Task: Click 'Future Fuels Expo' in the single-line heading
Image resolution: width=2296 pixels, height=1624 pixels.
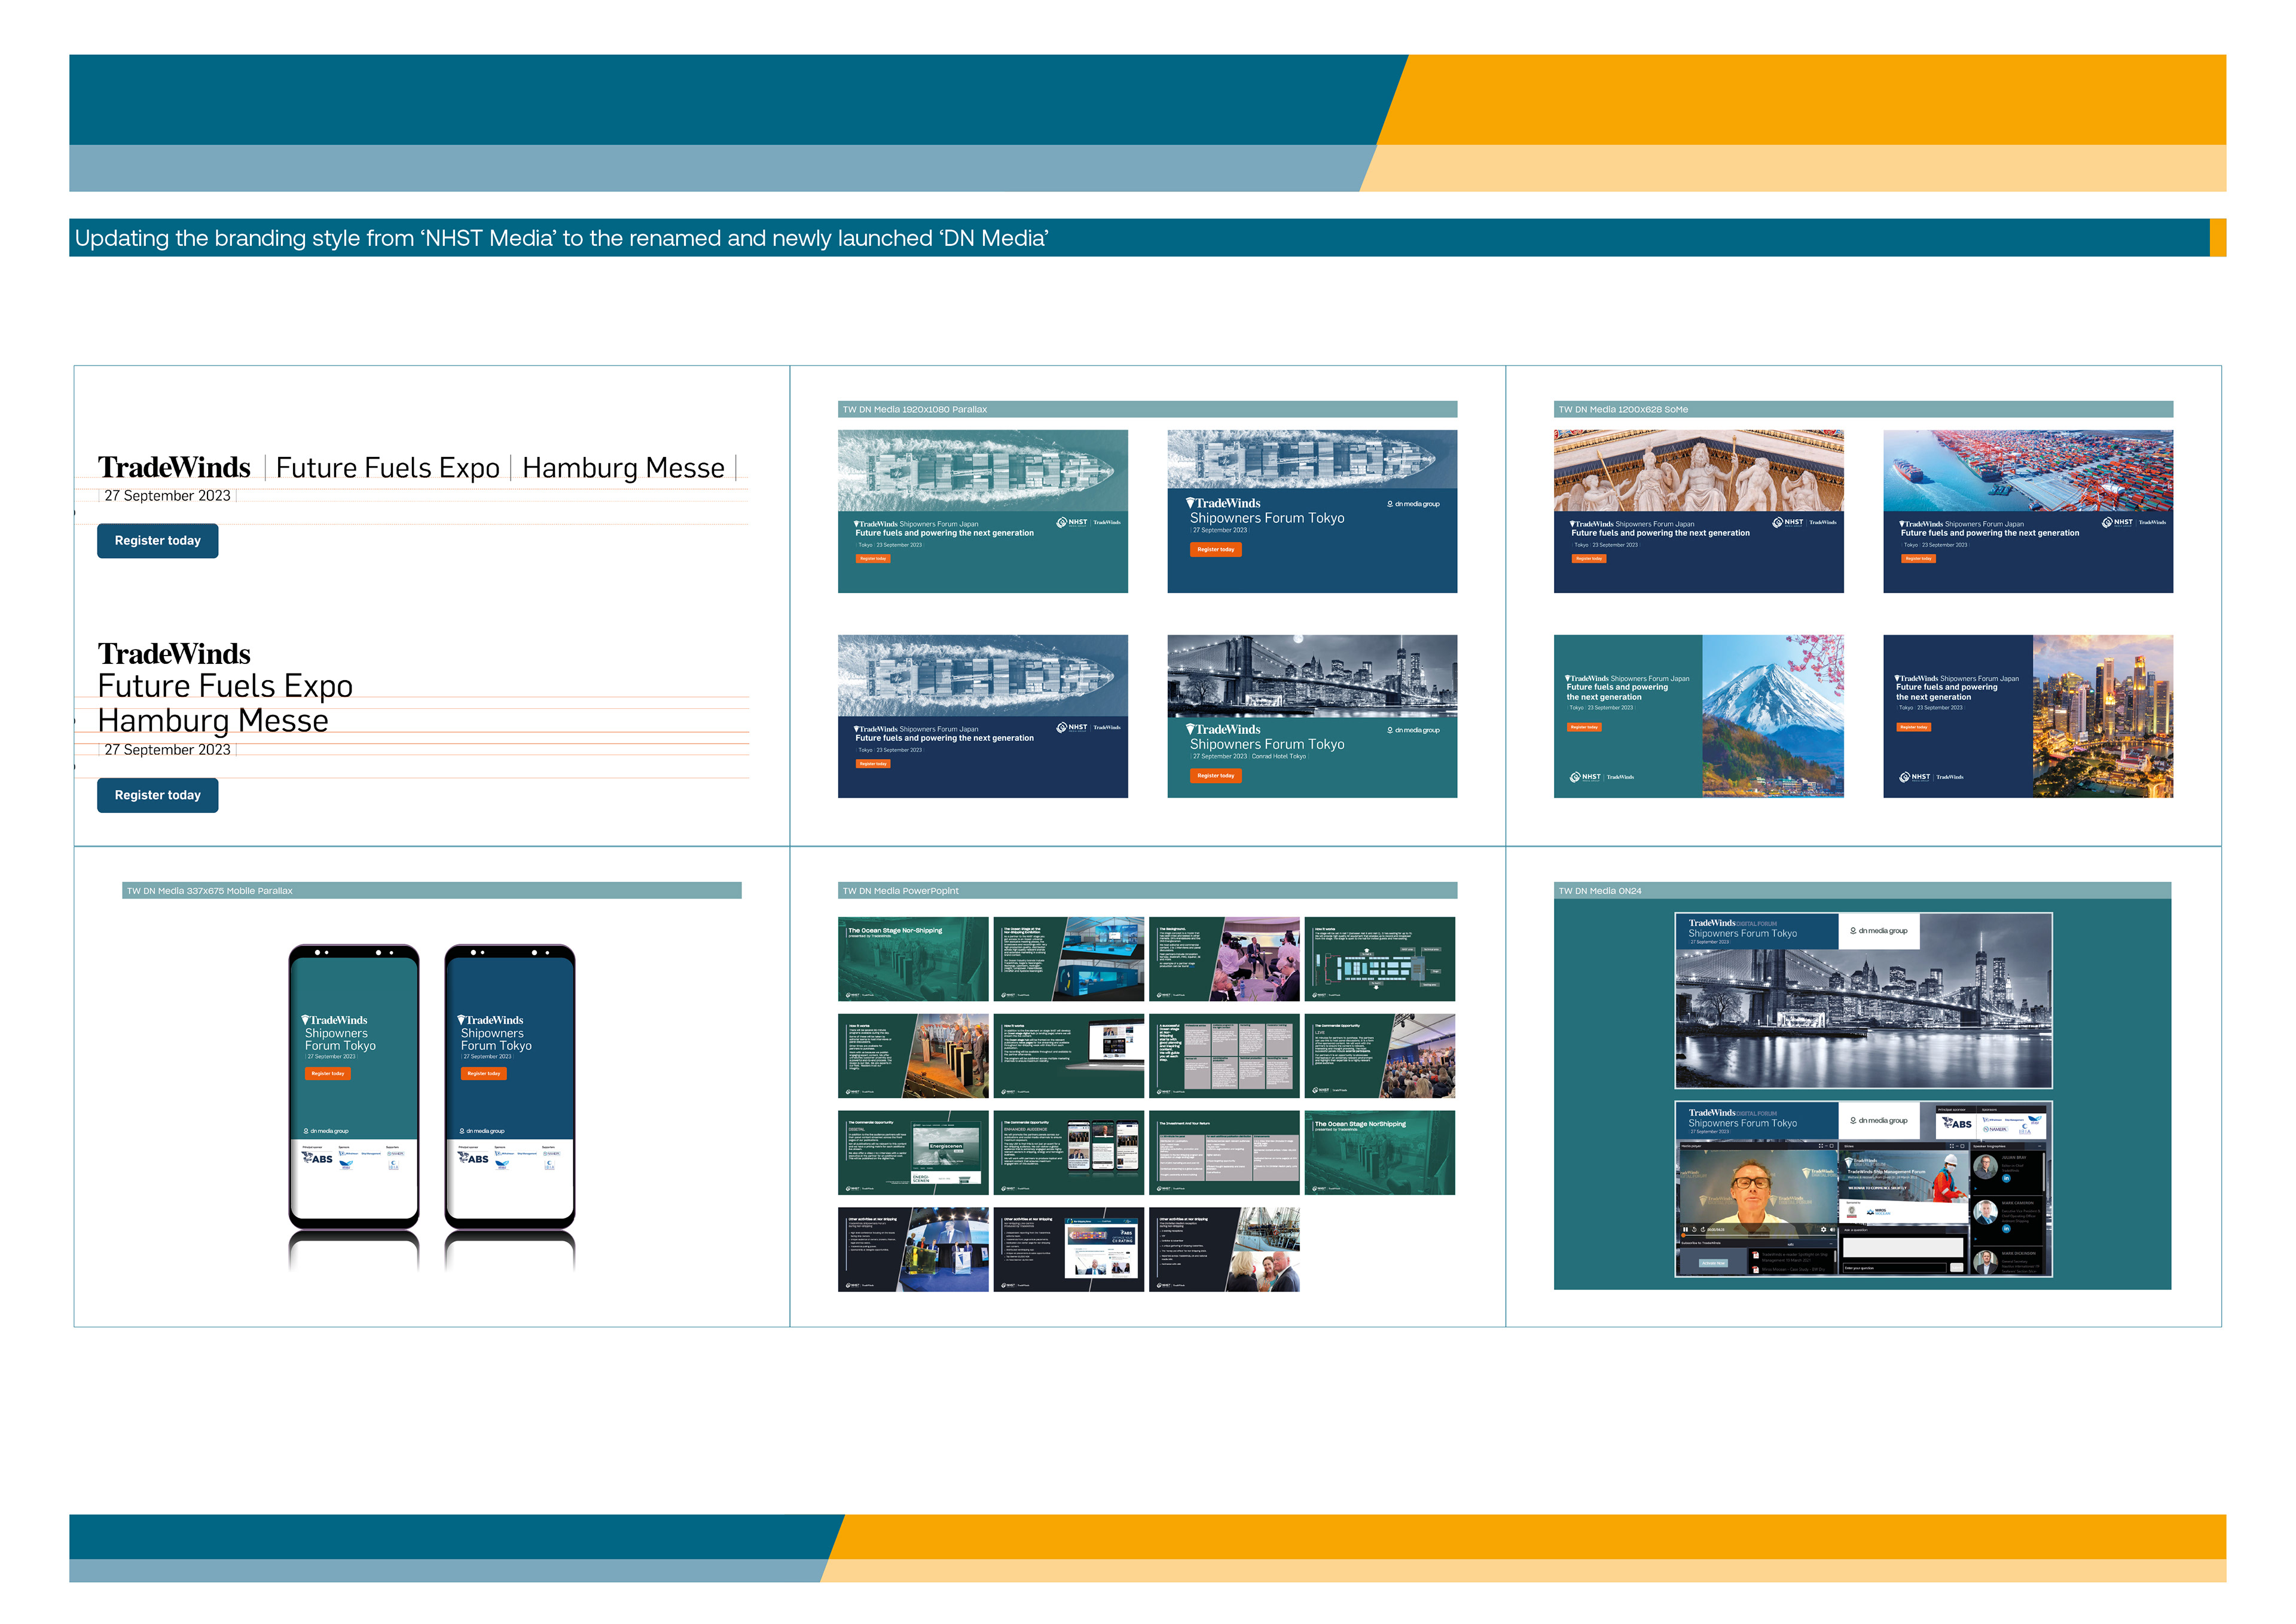Action: tap(388, 468)
